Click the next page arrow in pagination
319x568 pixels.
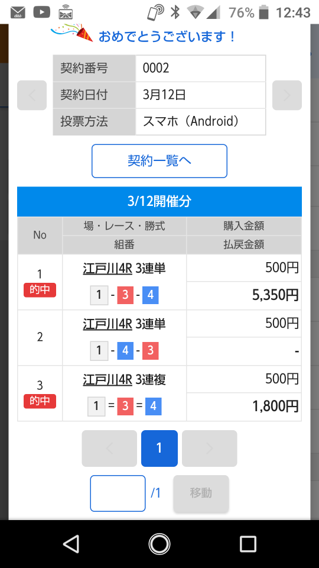point(209,448)
